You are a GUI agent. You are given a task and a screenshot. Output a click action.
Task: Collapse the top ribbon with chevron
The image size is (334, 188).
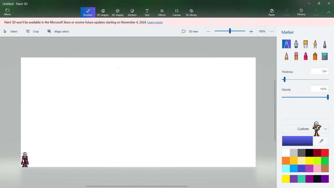(329, 12)
